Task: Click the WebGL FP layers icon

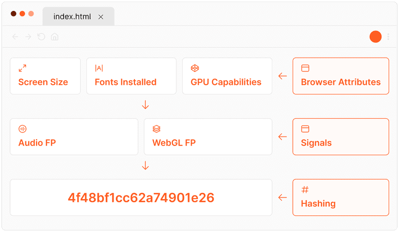Action: [x=156, y=129]
